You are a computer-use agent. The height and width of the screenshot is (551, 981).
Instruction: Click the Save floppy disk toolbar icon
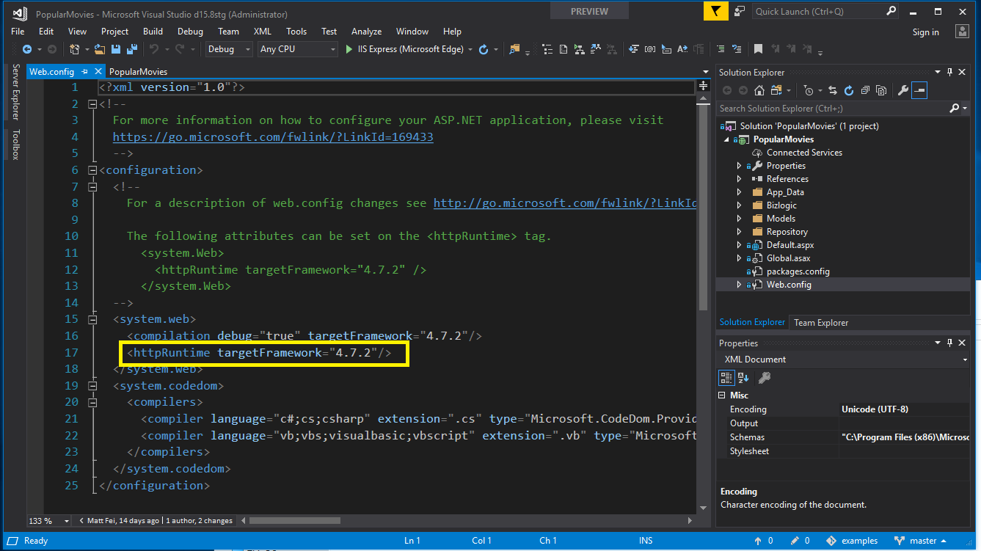tap(116, 49)
